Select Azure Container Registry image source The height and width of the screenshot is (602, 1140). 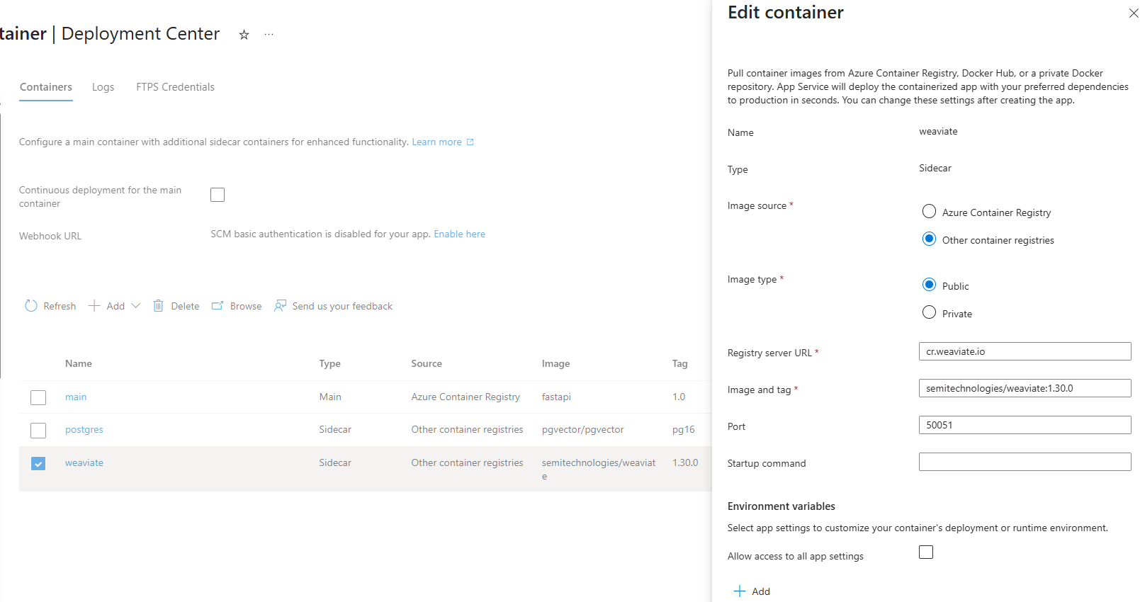click(x=929, y=212)
